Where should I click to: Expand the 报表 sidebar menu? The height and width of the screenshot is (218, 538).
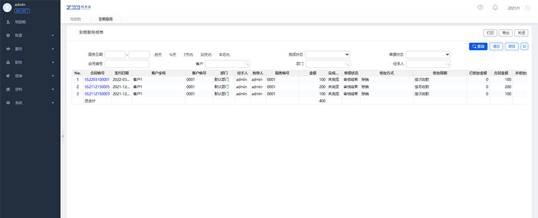coord(30,75)
